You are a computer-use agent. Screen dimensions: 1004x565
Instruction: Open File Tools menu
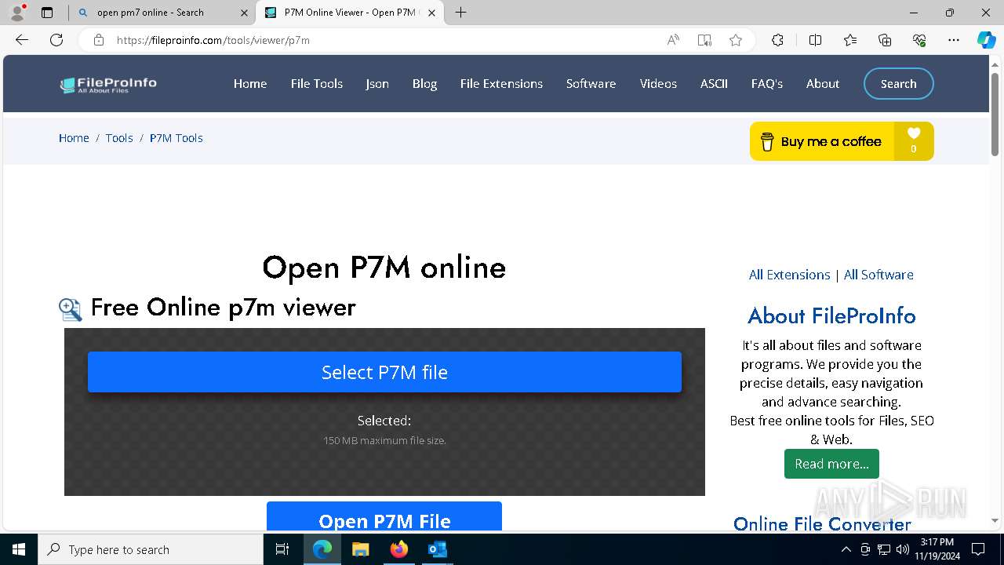[x=317, y=84]
